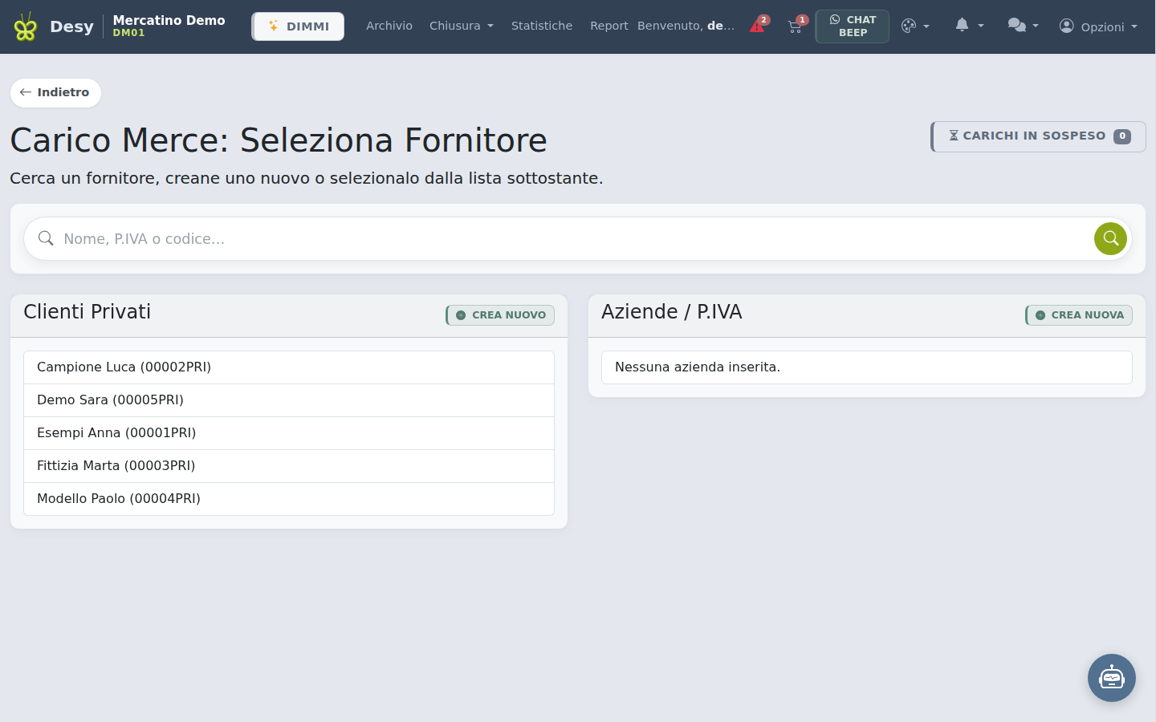1156x722 pixels.
Task: Open Carichi in sospeso
Action: point(1038,136)
